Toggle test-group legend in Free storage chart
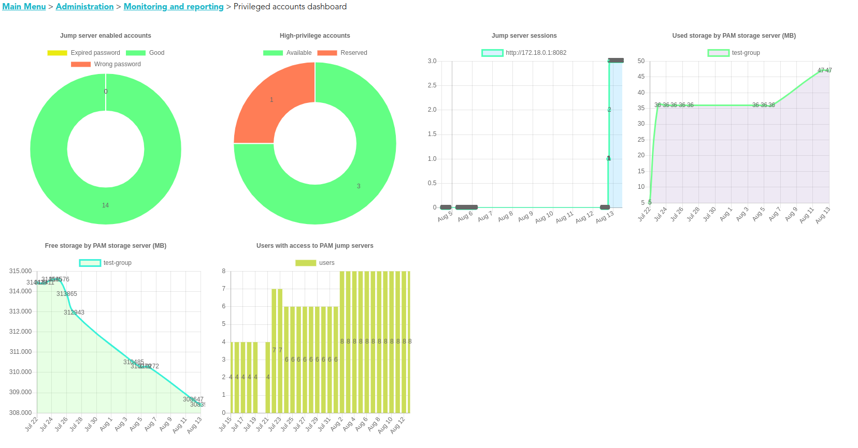This screenshot has height=448, width=858. (90, 263)
